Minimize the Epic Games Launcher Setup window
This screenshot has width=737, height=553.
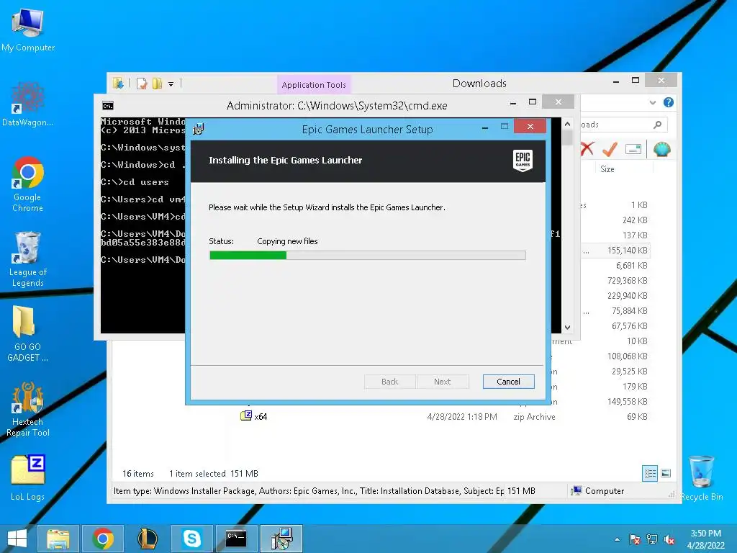485,127
